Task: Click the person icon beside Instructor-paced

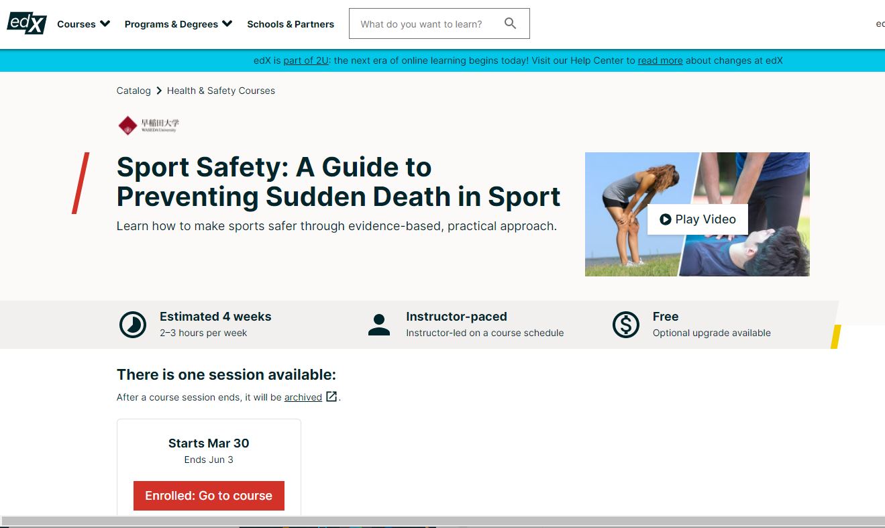Action: (x=379, y=325)
